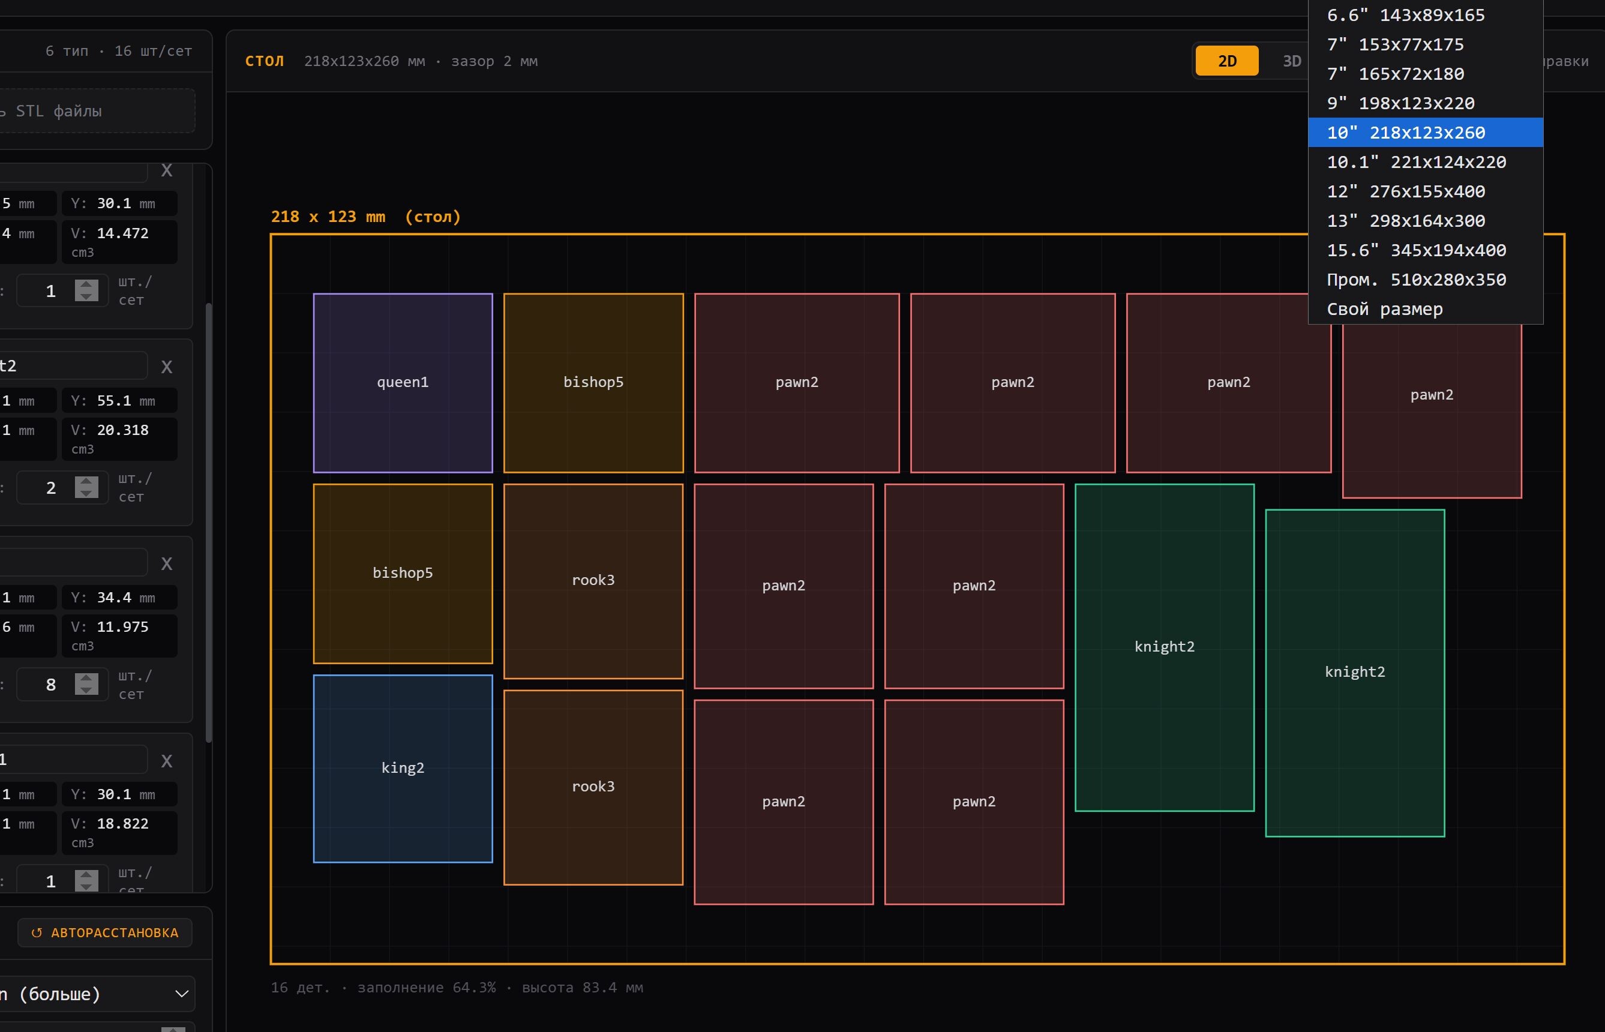Screen dimensions: 1605x1032
Task: Switch to the 3D view
Action: [x=1291, y=61]
